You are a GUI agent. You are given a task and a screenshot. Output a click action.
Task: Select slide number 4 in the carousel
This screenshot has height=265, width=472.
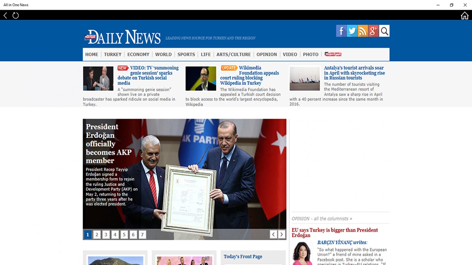(115, 234)
